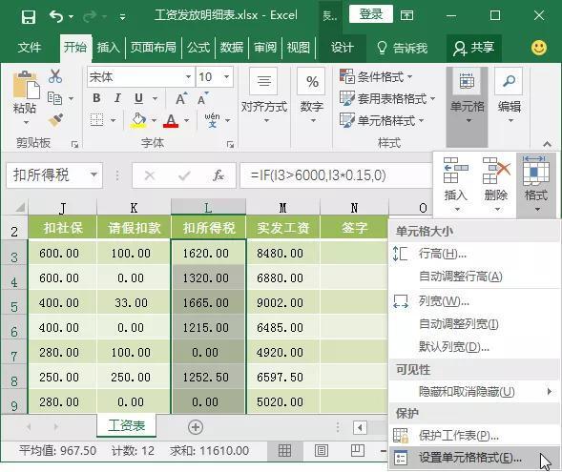Toggle Italic formatting

(x=117, y=98)
